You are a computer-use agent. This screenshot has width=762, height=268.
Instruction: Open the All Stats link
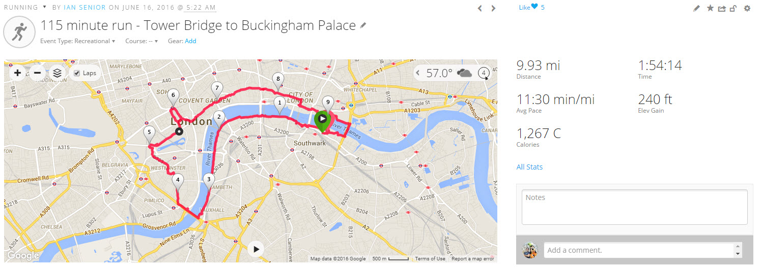pos(529,167)
